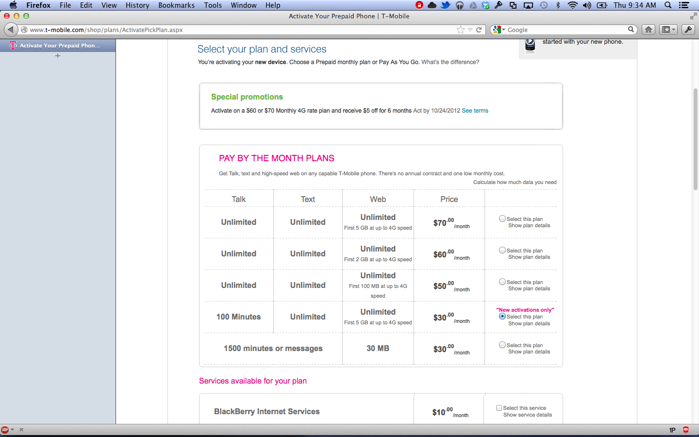The height and width of the screenshot is (437, 699).
Task: Open the promotion "See terms" link
Action: pyautogui.click(x=475, y=111)
